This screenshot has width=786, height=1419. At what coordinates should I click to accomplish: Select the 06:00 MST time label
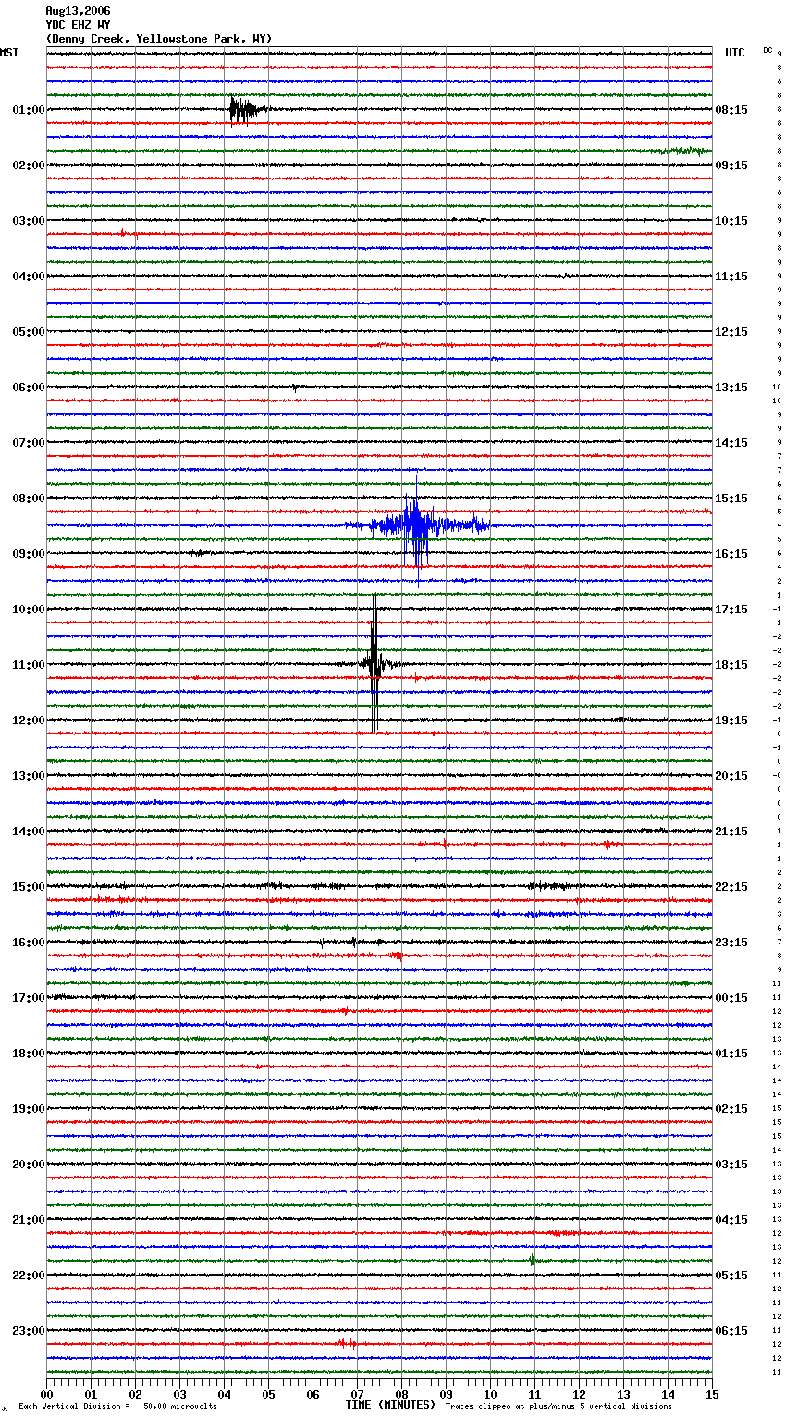pyautogui.click(x=29, y=388)
